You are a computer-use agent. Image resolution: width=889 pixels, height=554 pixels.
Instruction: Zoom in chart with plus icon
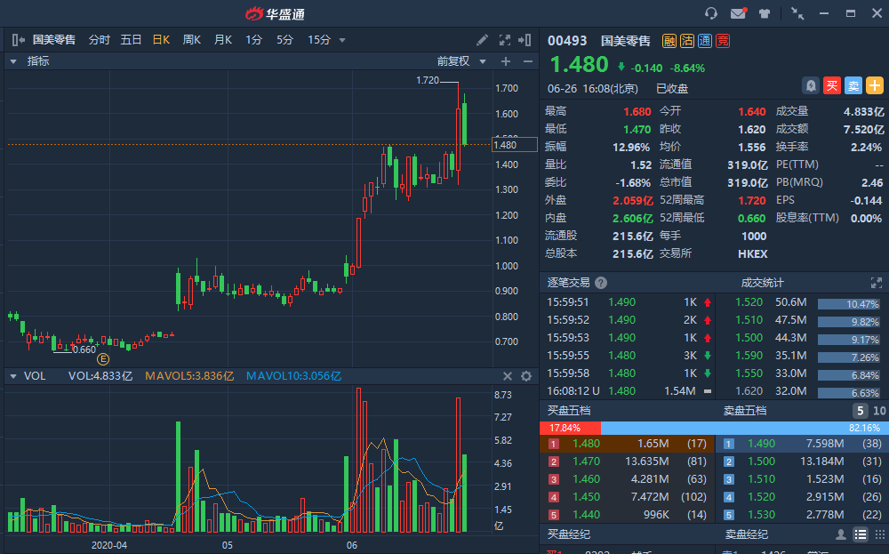506,61
